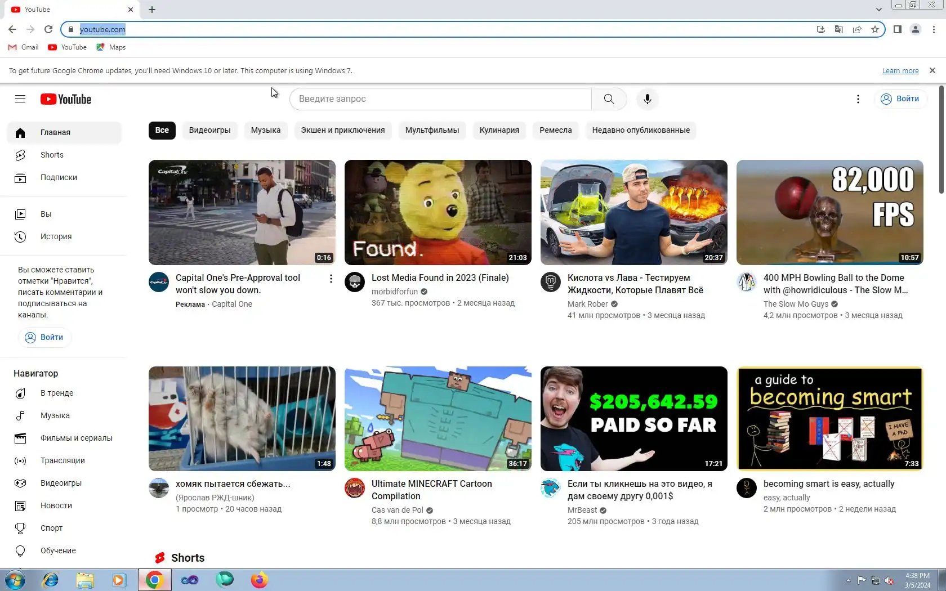Screen dimensions: 946x591
Task: Open ad options menu for Capital One
Action: (331, 279)
